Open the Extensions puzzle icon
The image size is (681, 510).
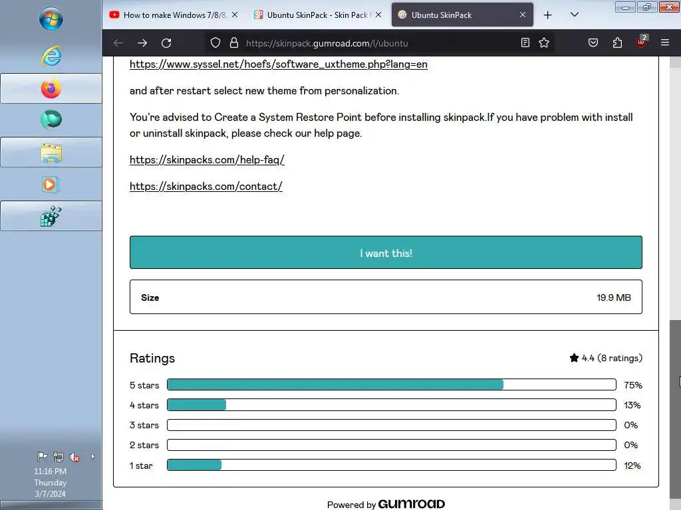[x=617, y=42]
